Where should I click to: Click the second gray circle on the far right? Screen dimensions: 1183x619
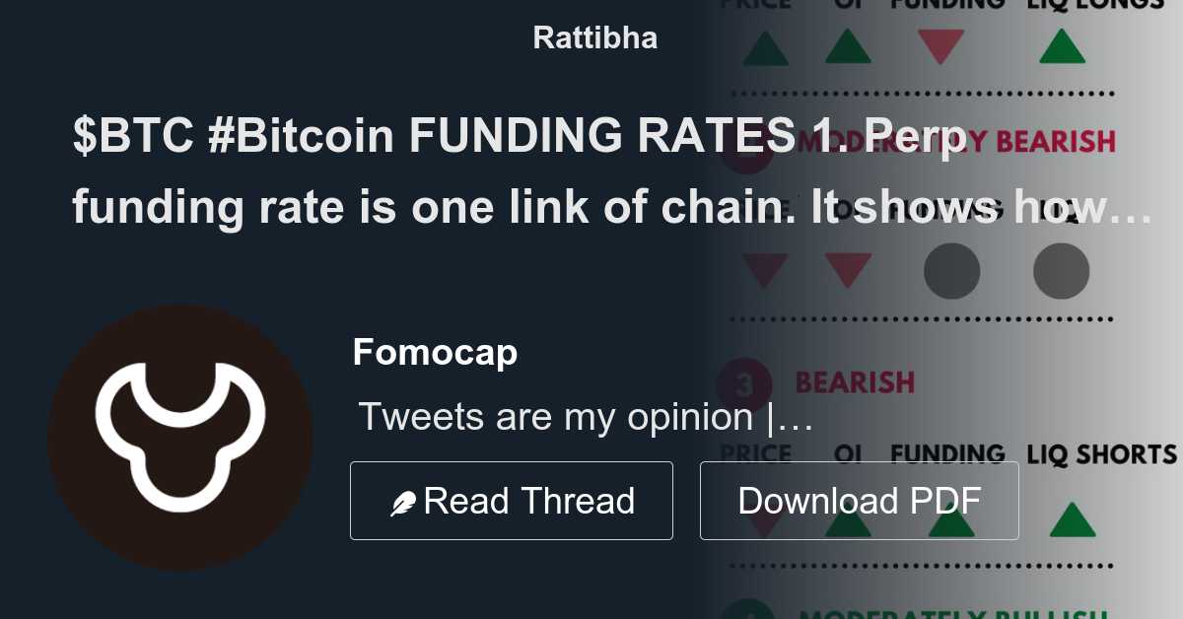click(x=1062, y=270)
